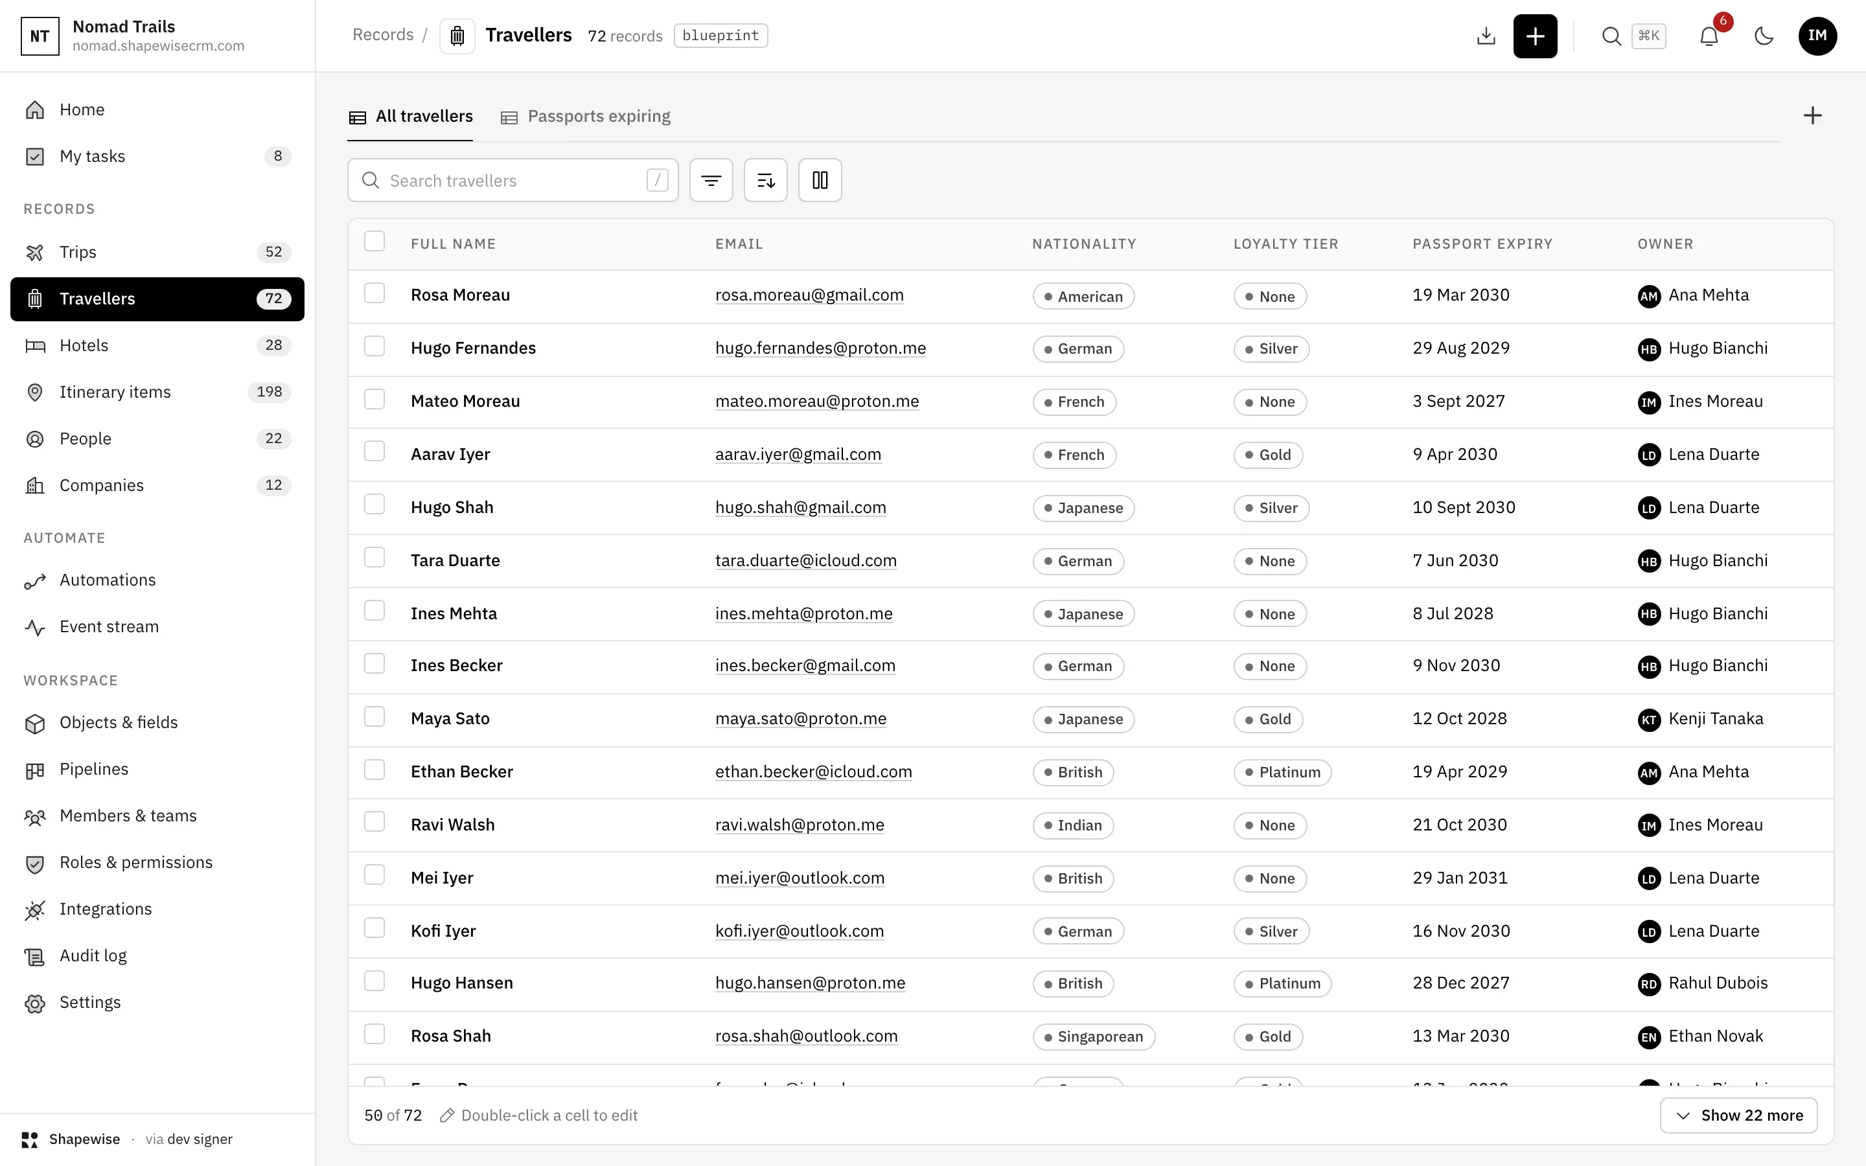Click the blueprint tag in header

coord(720,36)
